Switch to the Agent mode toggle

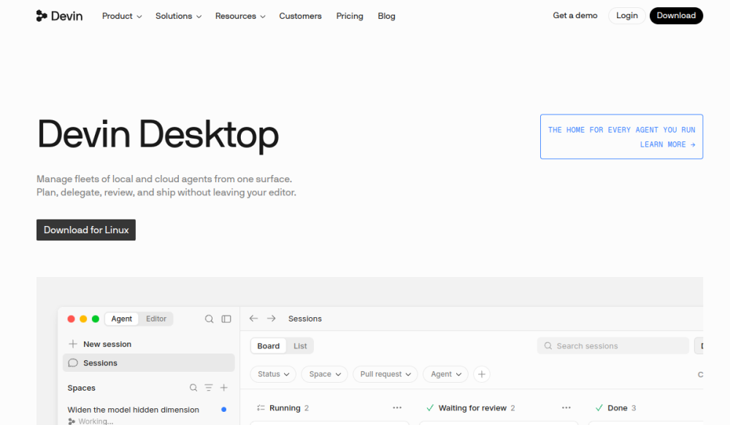(121, 319)
